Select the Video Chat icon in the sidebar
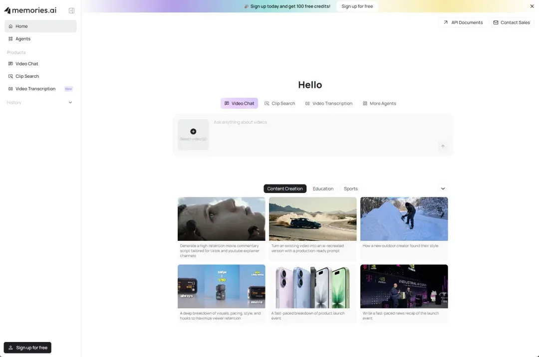This screenshot has height=357, width=539. point(10,63)
